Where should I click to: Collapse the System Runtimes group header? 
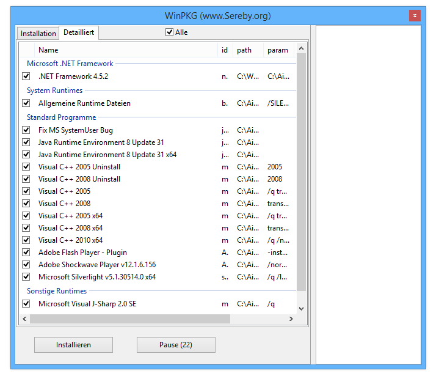[54, 90]
